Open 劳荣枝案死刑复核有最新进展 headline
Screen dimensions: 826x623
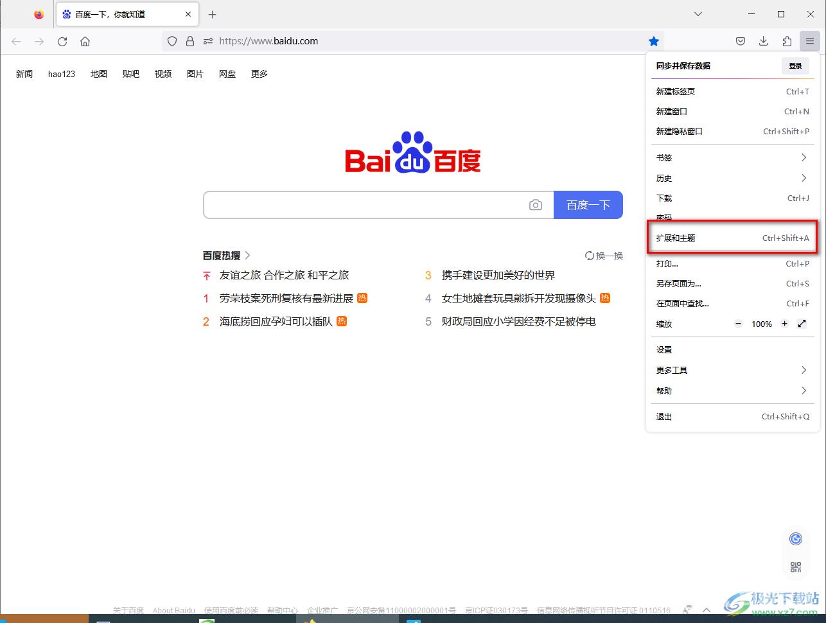[286, 298]
